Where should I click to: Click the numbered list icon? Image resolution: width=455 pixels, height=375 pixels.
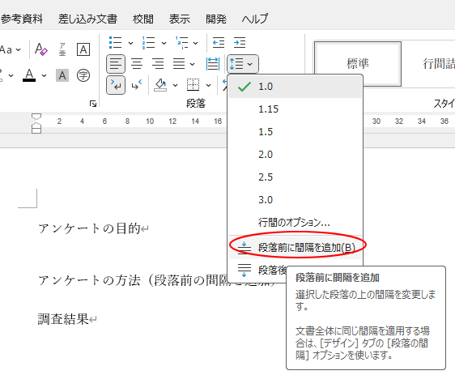pyautogui.click(x=149, y=43)
